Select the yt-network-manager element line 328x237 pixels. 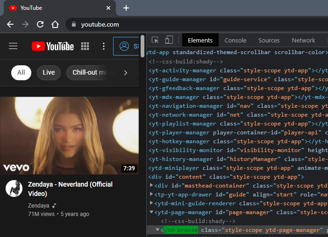pyautogui.click(x=237, y=115)
